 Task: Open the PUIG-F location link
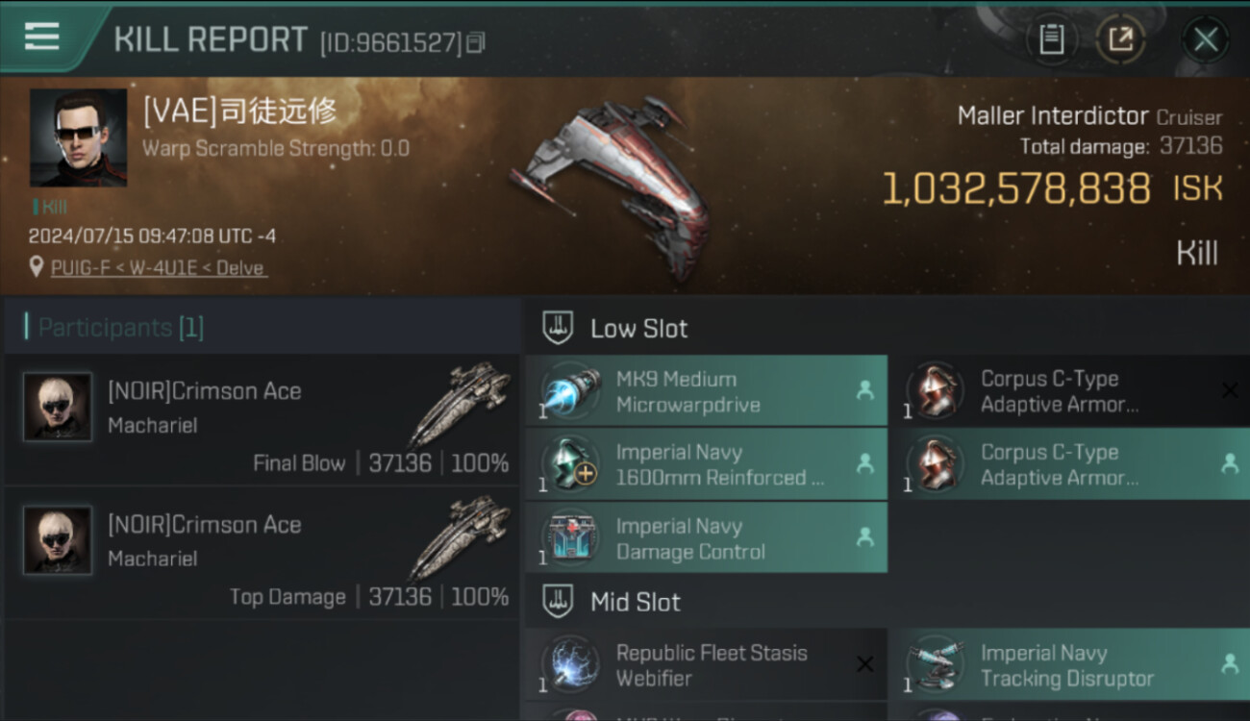[159, 268]
